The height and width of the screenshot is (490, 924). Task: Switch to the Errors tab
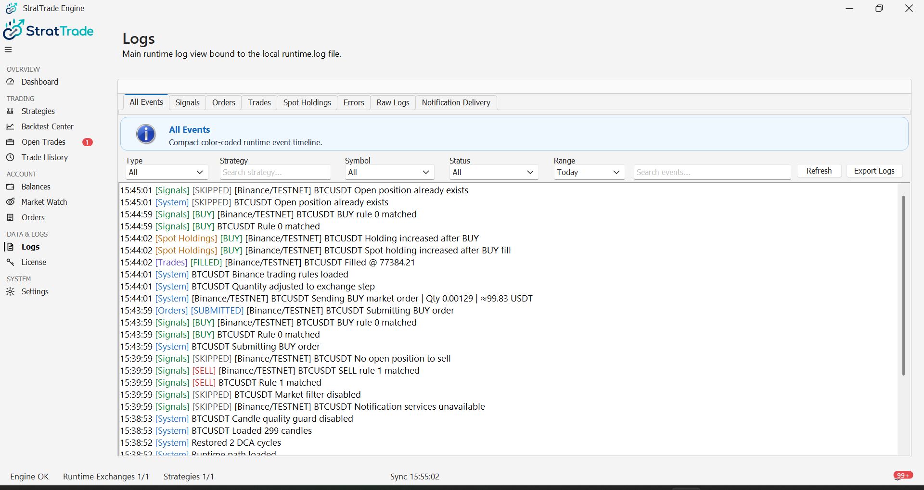tap(354, 102)
